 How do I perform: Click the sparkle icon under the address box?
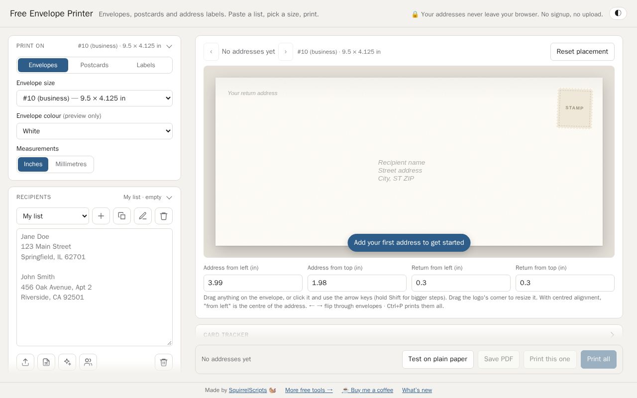coord(67,362)
